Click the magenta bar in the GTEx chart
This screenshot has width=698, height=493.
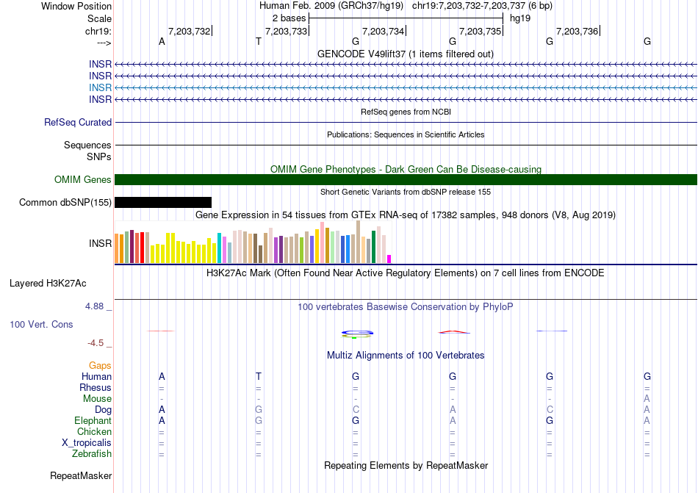(389, 259)
